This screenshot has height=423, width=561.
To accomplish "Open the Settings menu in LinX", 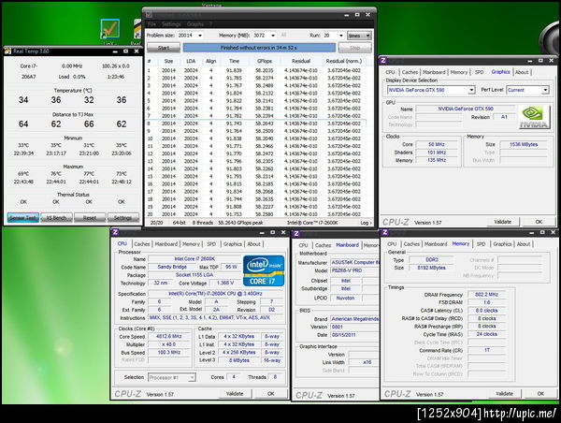I will (171, 24).
